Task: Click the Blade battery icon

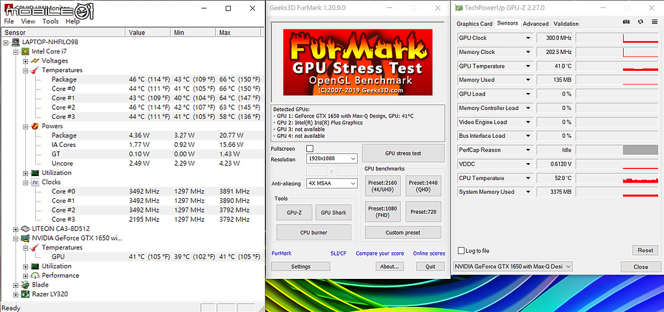Action: click(25, 285)
